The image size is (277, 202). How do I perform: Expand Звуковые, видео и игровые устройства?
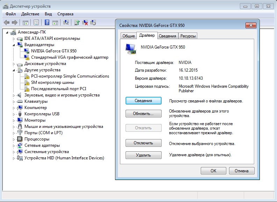(x=14, y=95)
